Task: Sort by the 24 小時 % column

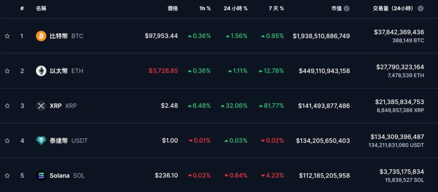Action: point(235,9)
